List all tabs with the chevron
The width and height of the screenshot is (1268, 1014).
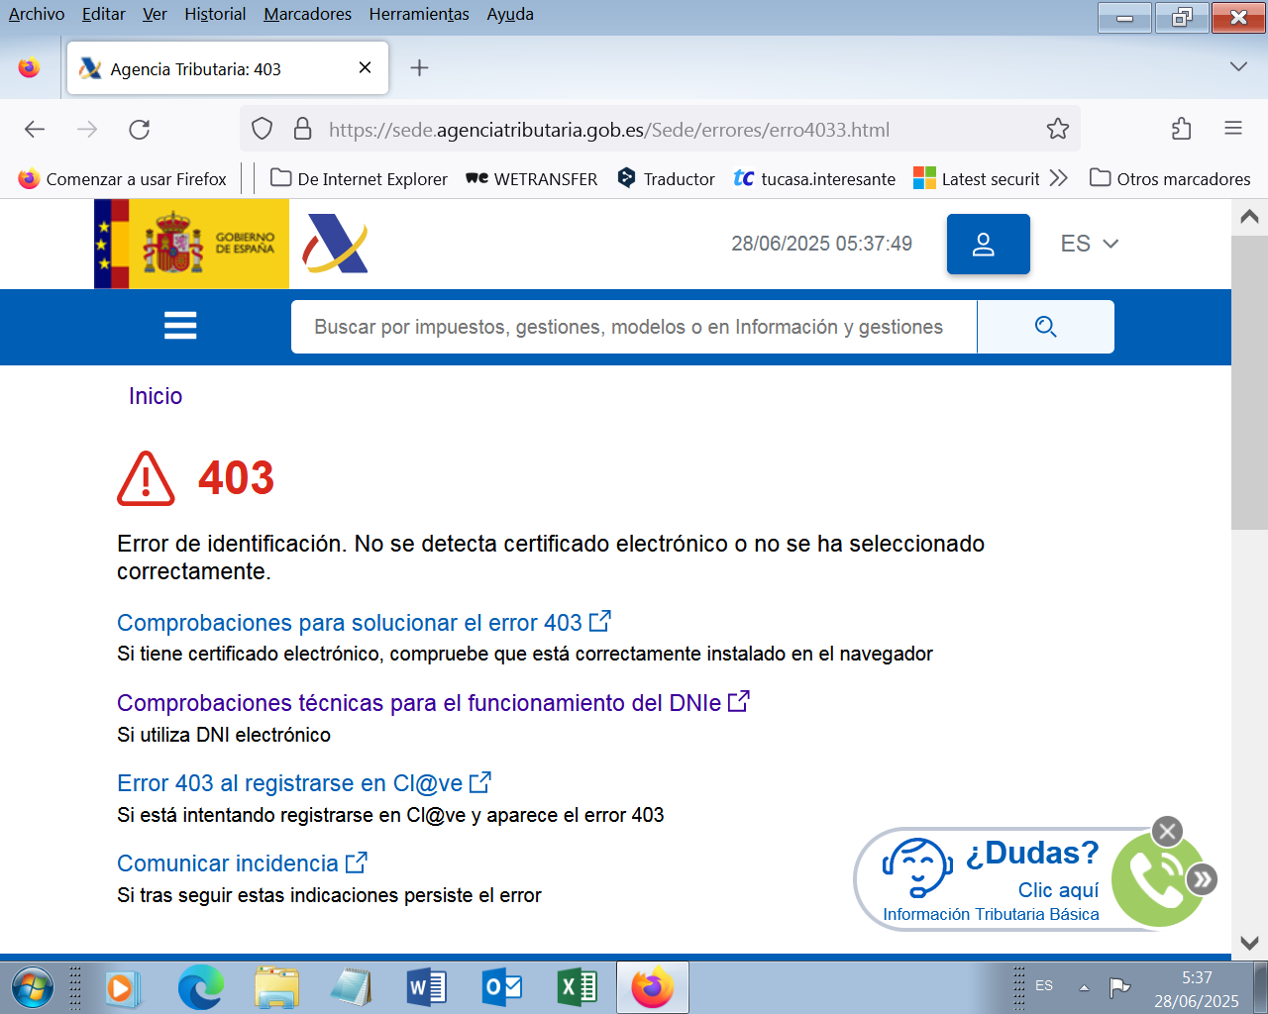[1238, 66]
